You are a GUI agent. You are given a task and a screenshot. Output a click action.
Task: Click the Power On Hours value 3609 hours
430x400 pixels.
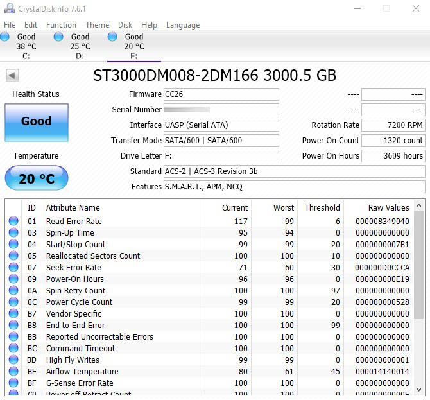click(x=393, y=156)
